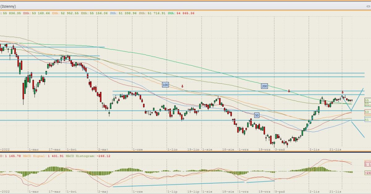
Task: Select the '100' moving average label box
Action: (x=165, y=85)
